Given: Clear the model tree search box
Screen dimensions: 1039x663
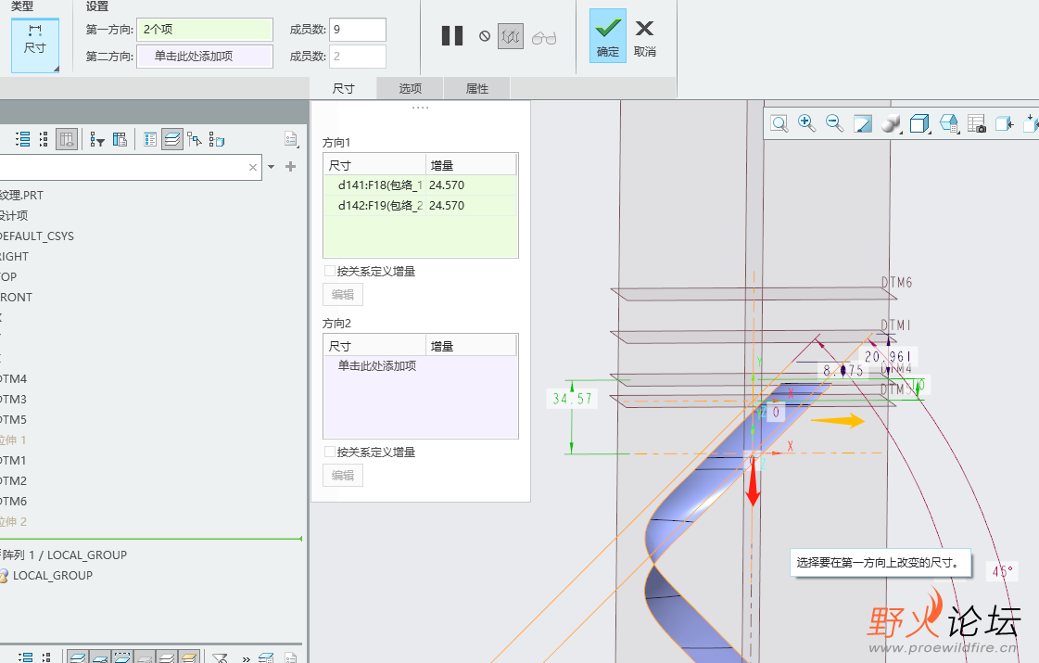Looking at the screenshot, I should pos(252,167).
